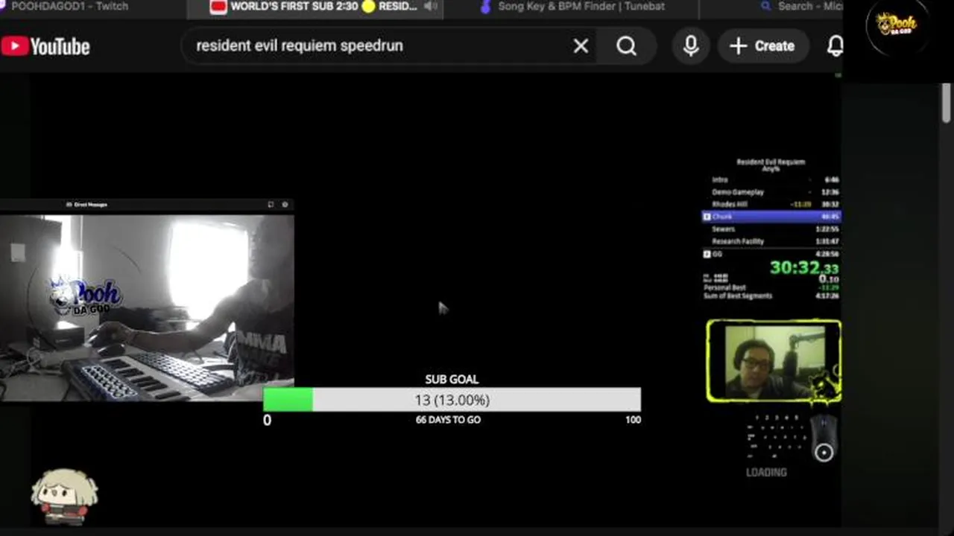Click the SUB GOAL heading
Image resolution: width=954 pixels, height=536 pixels.
pyautogui.click(x=452, y=379)
